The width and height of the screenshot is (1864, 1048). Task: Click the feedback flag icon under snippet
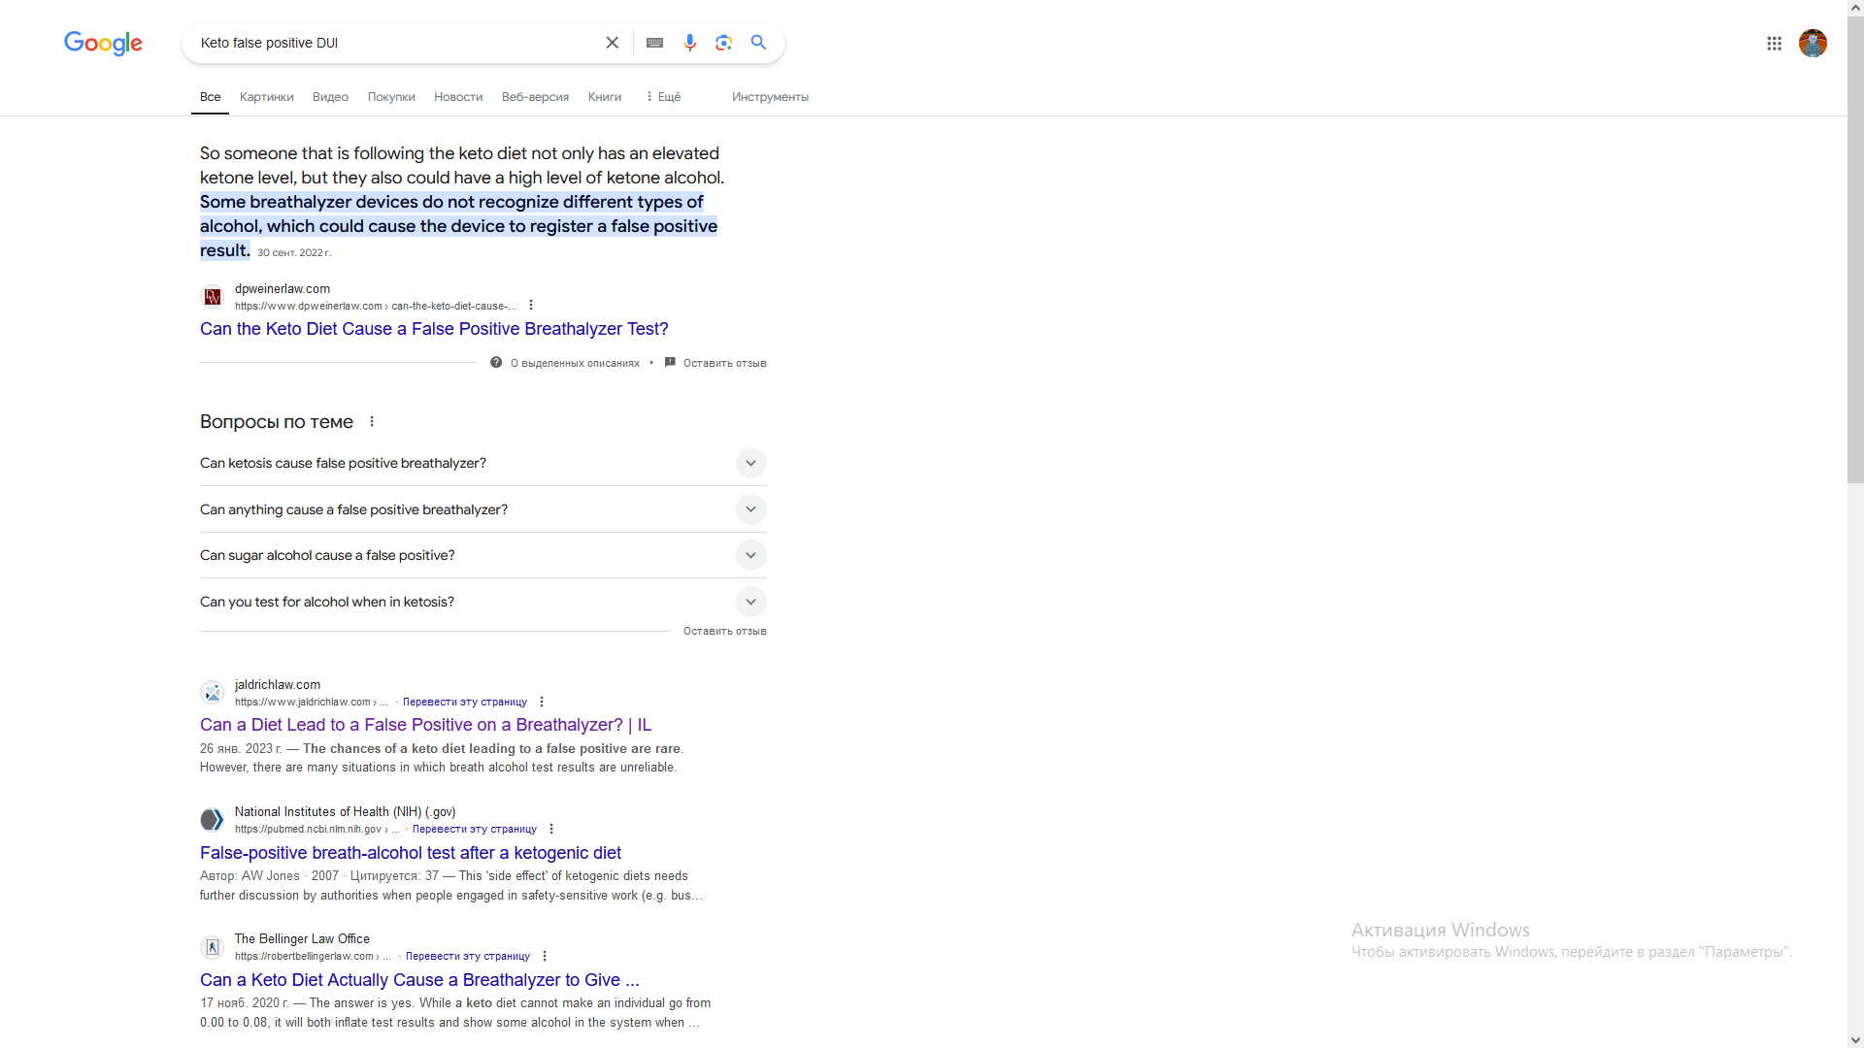(670, 362)
